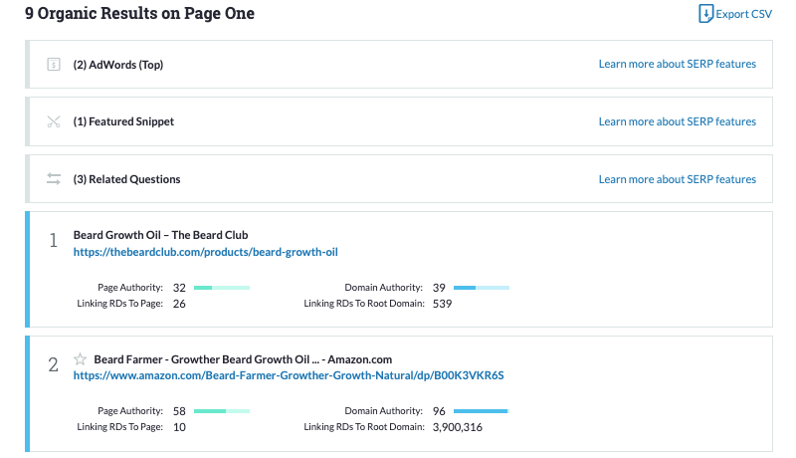Open the Amazon Beard Farmer product URL
The image size is (796, 458).
pyautogui.click(x=289, y=375)
